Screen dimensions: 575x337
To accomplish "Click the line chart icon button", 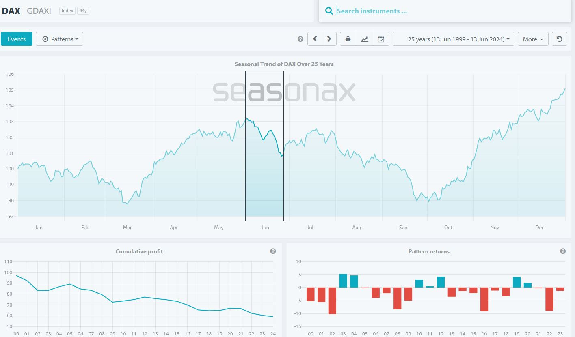I will click(364, 39).
